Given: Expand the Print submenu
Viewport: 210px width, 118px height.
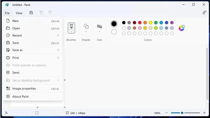Looking at the screenshot, I should [58, 58].
